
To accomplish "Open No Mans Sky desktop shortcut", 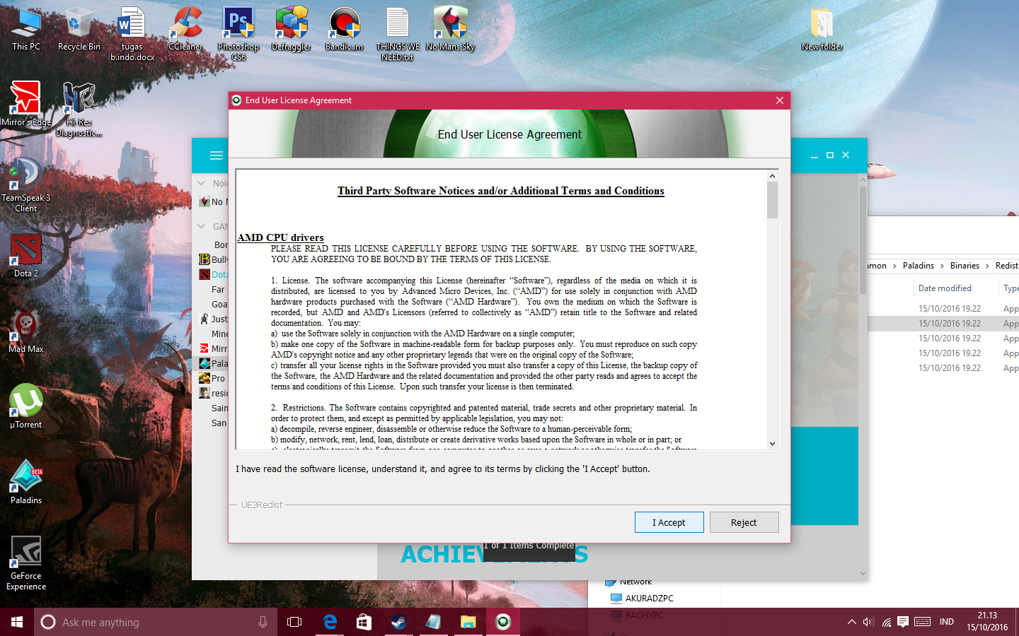I will 450,29.
